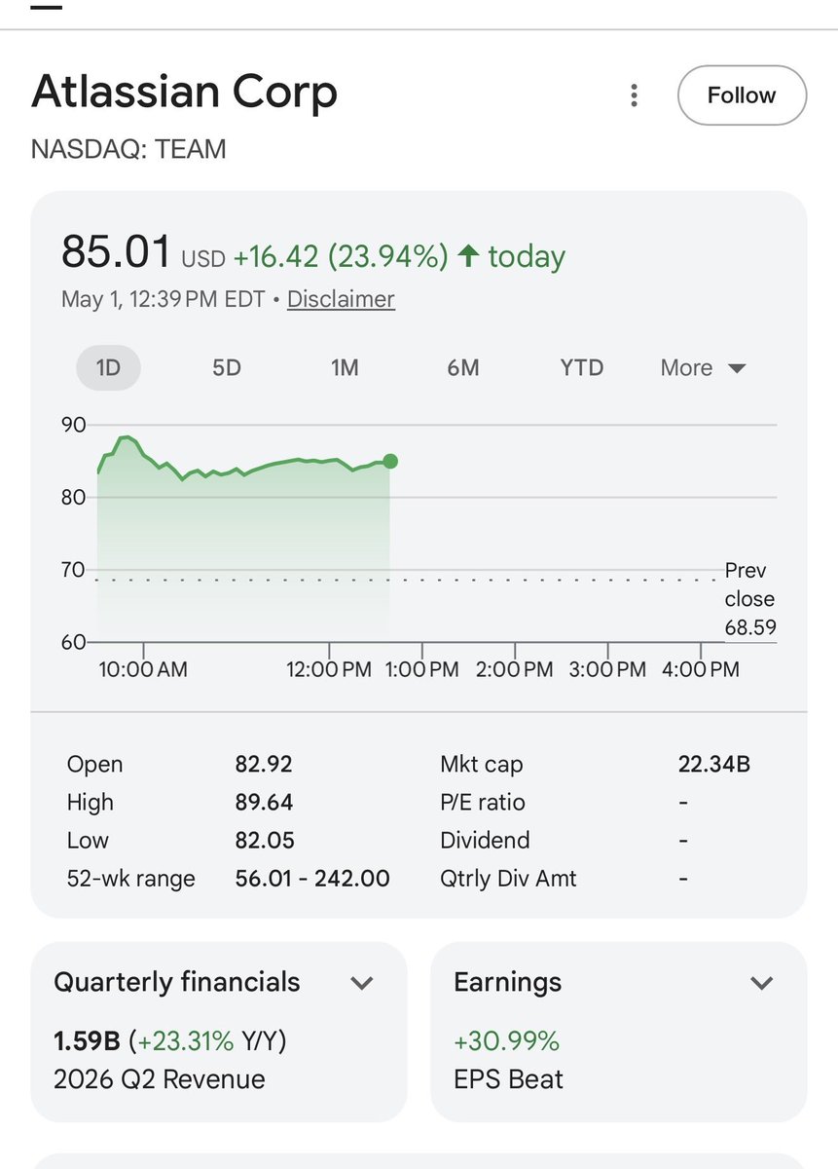Click the Dividend label
The height and width of the screenshot is (1169, 838).
coord(485,841)
